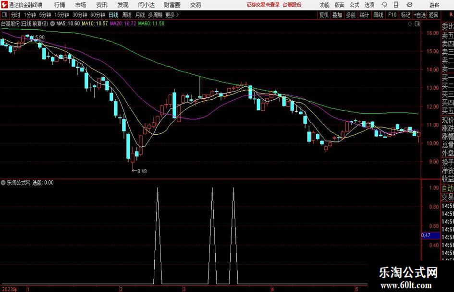Viewport: 454px width, 292px height.
Task: Open the 交易 menu
Action: (196, 5)
